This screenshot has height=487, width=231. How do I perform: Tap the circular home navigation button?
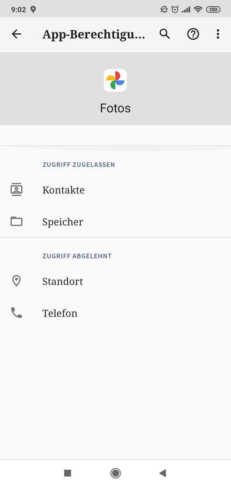[115, 473]
